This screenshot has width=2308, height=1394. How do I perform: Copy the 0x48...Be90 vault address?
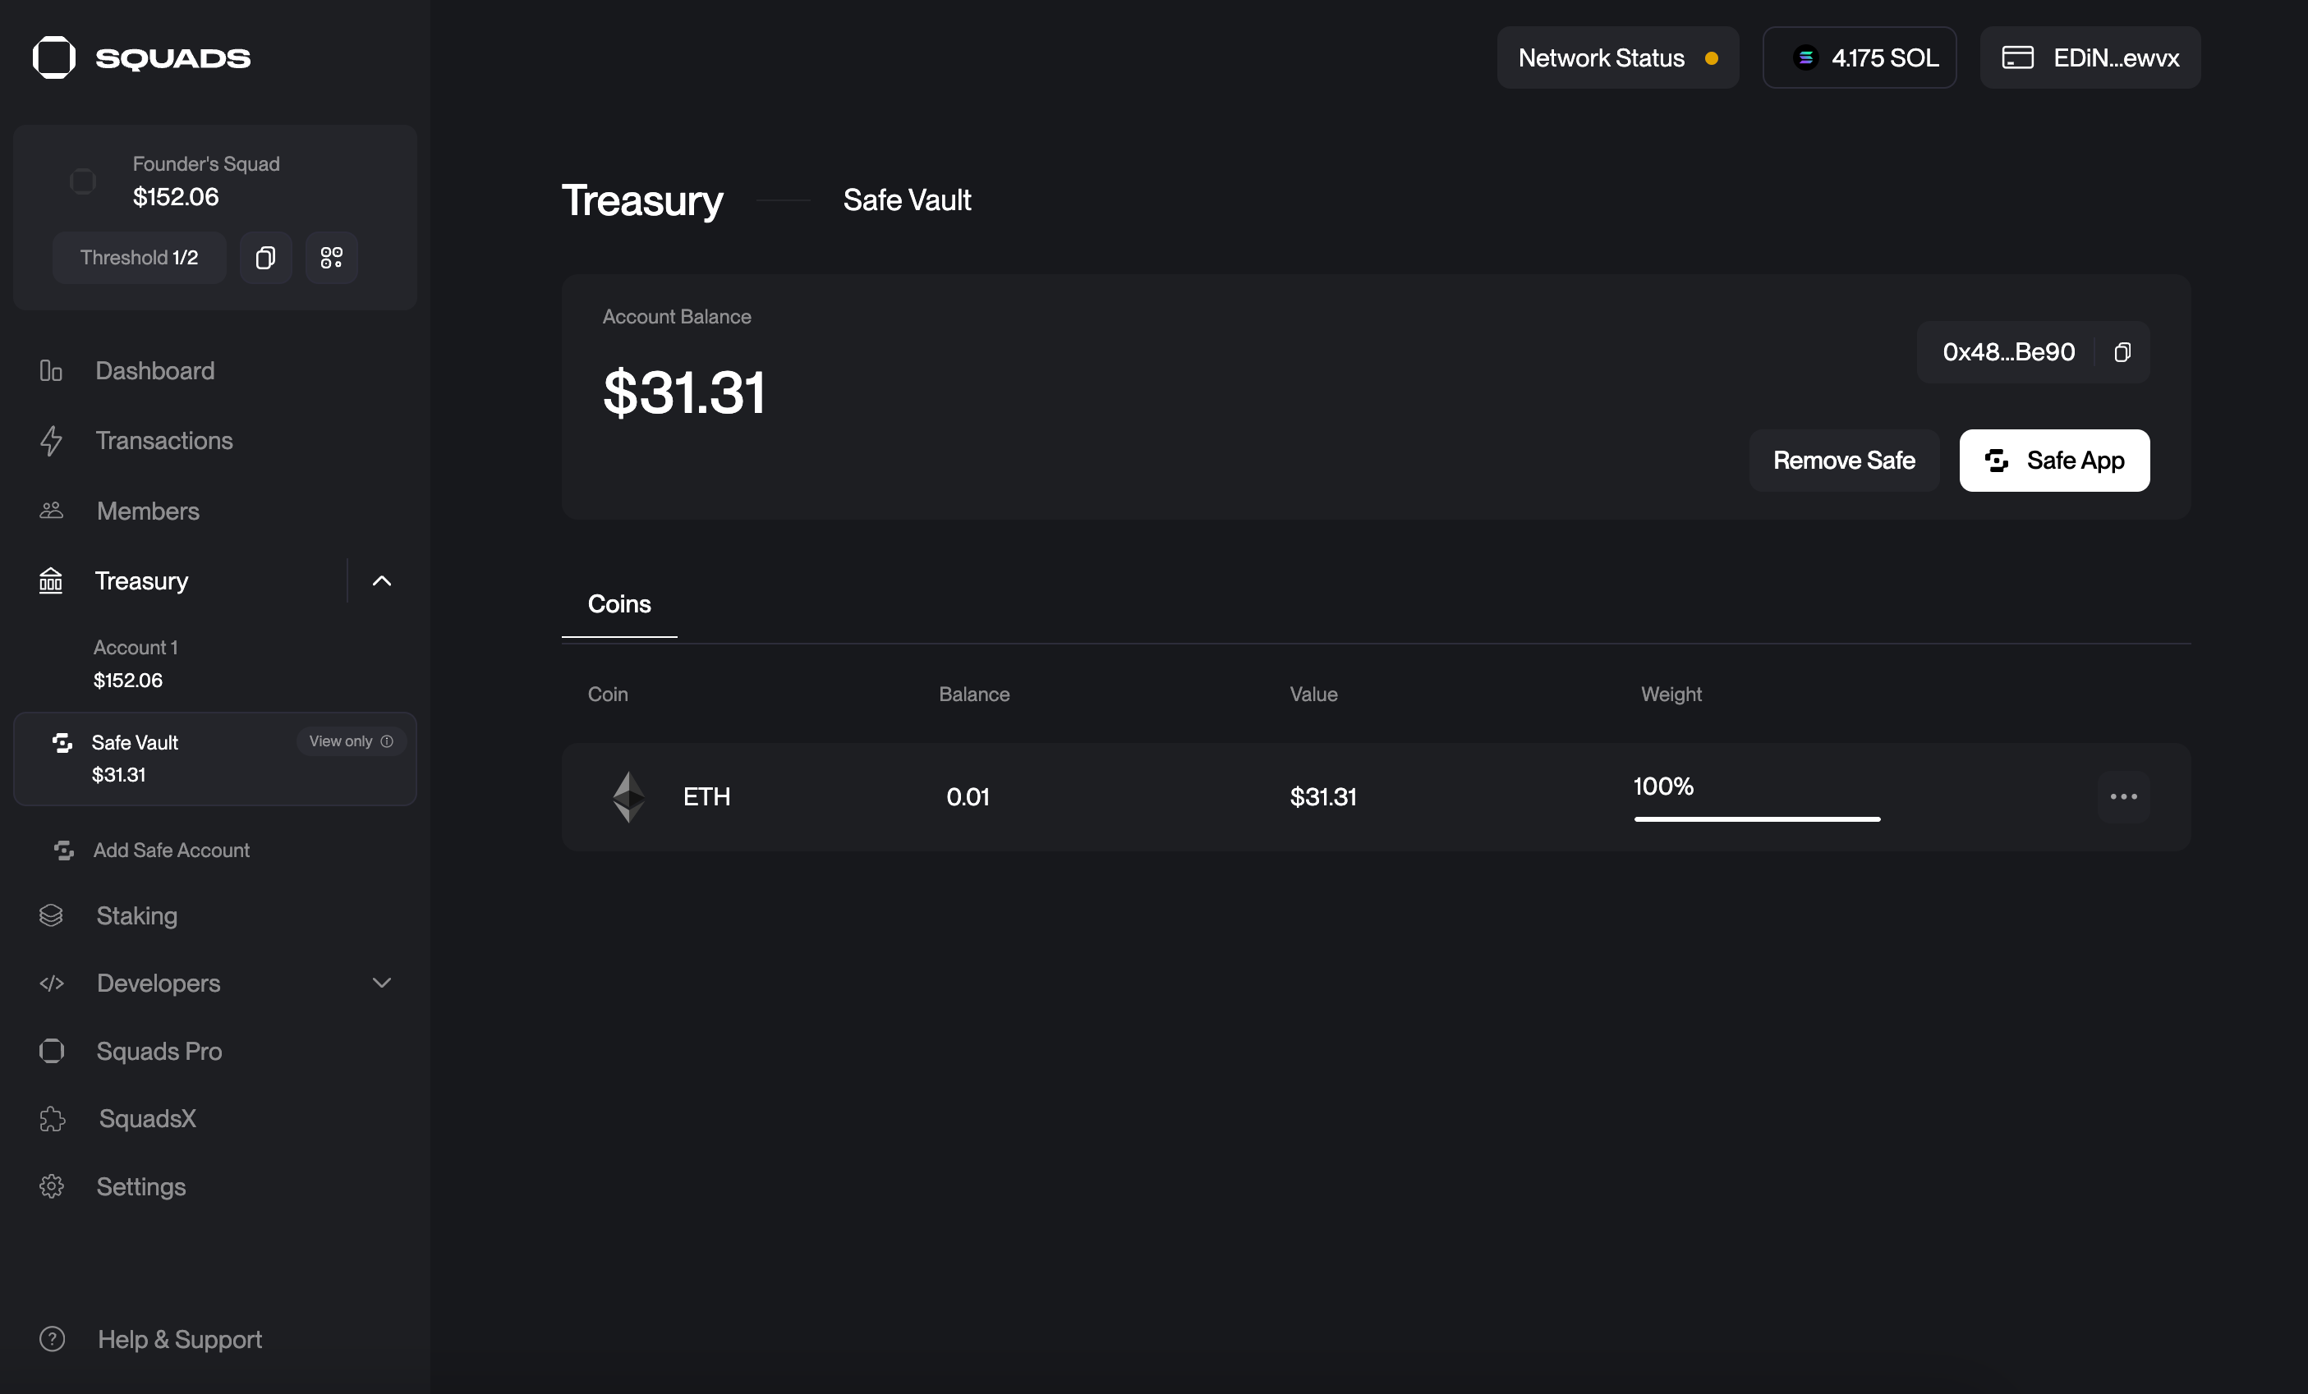2122,352
